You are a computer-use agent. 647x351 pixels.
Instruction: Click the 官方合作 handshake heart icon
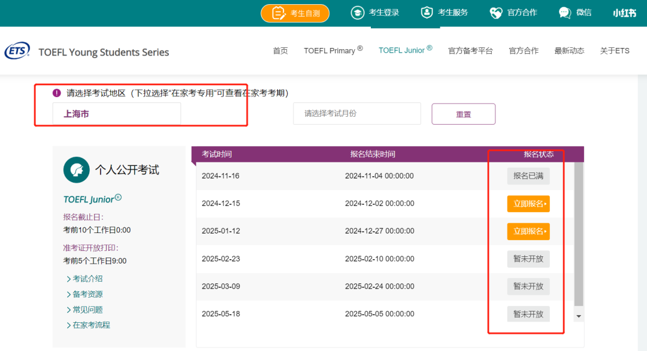click(496, 13)
